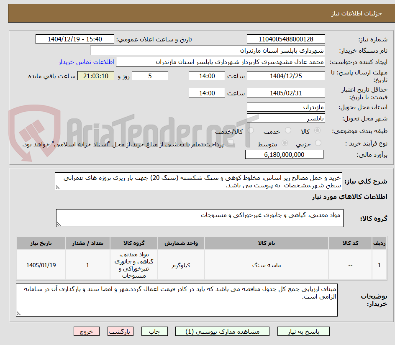Click the گروه کالا column header

coord(134,243)
